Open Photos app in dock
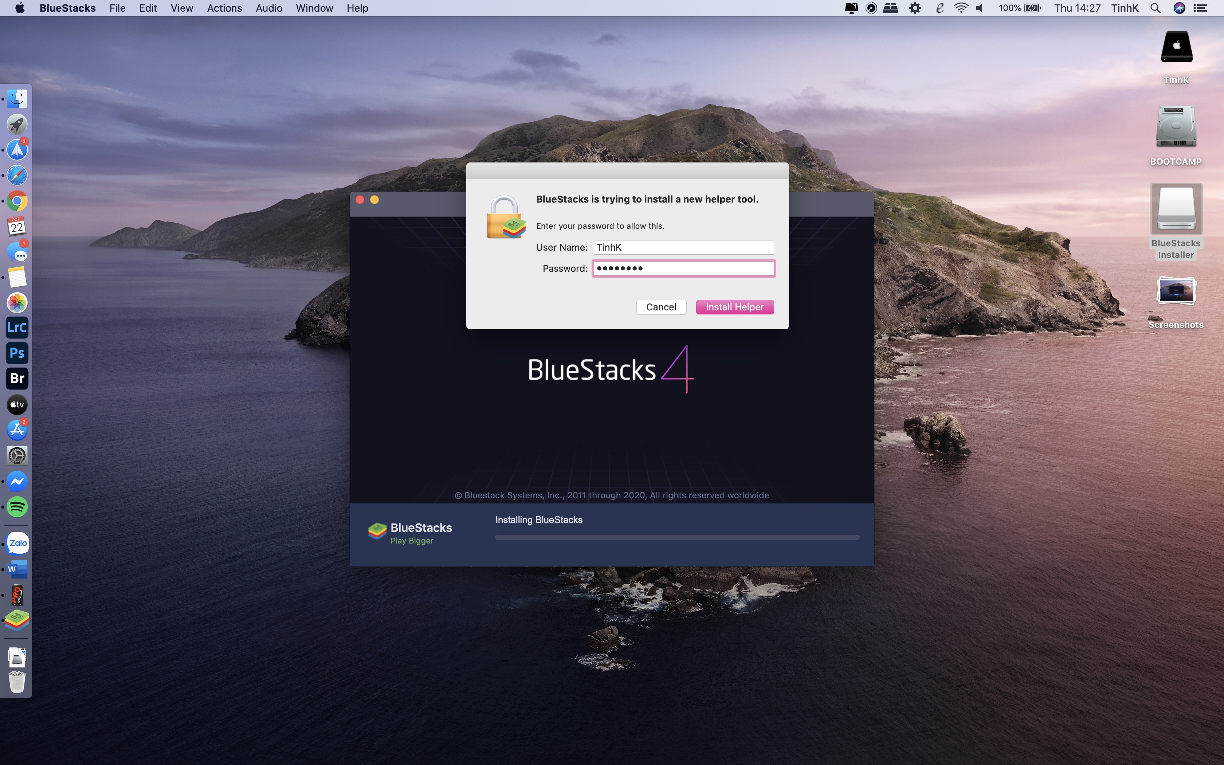 17,303
